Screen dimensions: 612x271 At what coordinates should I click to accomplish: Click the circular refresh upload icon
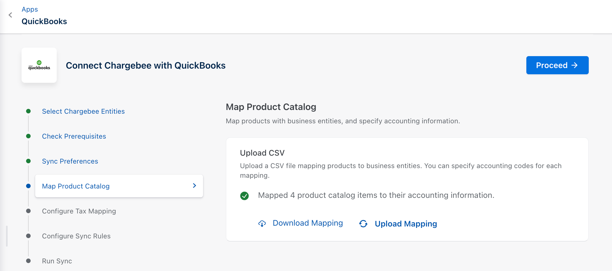click(x=363, y=224)
